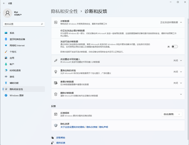Open the 隐私仪表板 link
Screen dimensions: 189x145
pyautogui.click(x=92, y=127)
